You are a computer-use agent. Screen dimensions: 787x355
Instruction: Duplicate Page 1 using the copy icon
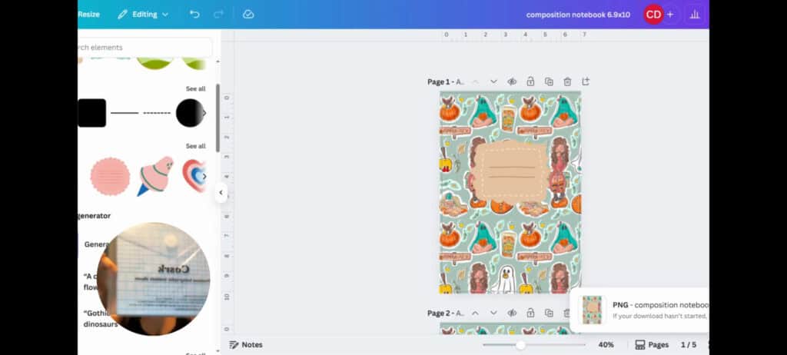pos(549,81)
